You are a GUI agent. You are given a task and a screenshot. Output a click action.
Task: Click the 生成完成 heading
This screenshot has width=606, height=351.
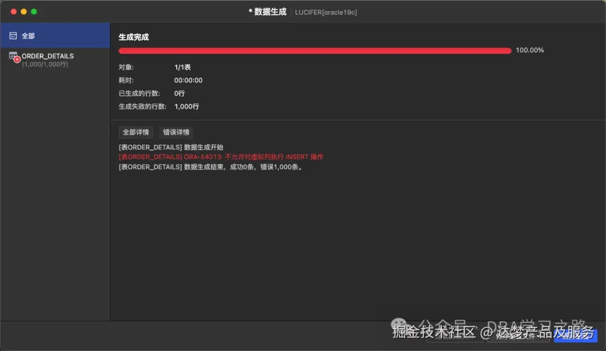tap(134, 37)
